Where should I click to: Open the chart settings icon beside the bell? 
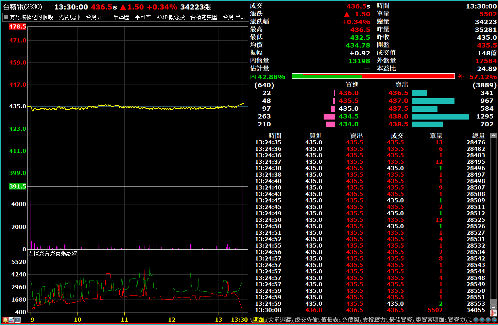click(x=12, y=320)
